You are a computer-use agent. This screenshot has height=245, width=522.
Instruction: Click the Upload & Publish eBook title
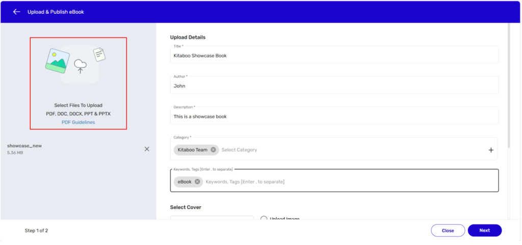coord(56,12)
